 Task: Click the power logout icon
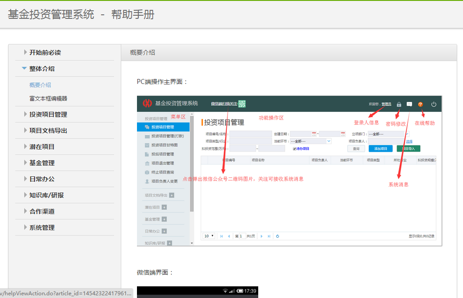pos(433,104)
